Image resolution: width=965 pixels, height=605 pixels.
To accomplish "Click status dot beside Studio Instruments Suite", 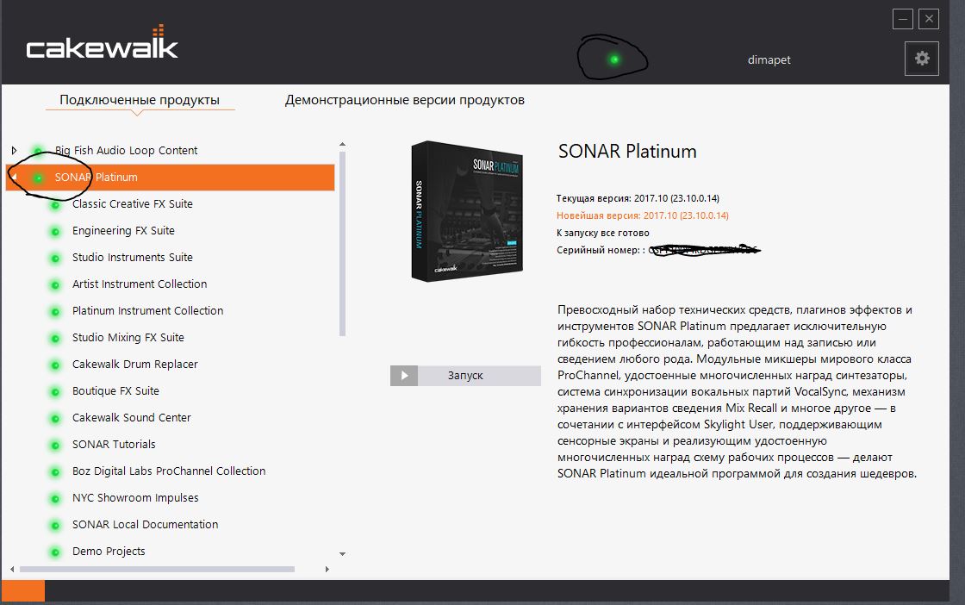I will 55,259.
